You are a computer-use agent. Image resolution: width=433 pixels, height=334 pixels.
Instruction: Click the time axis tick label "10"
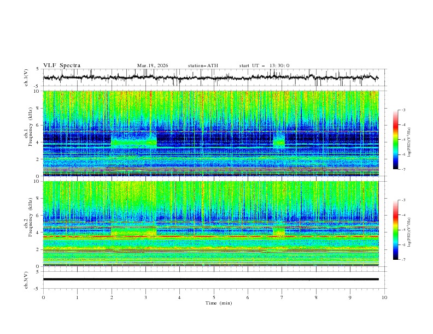pyautogui.click(x=384, y=297)
